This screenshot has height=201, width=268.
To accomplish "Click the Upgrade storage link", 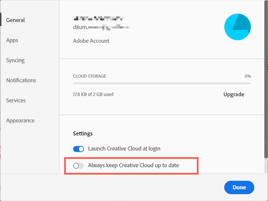I will (x=234, y=94).
